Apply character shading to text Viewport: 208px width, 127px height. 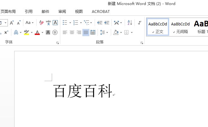(48, 32)
